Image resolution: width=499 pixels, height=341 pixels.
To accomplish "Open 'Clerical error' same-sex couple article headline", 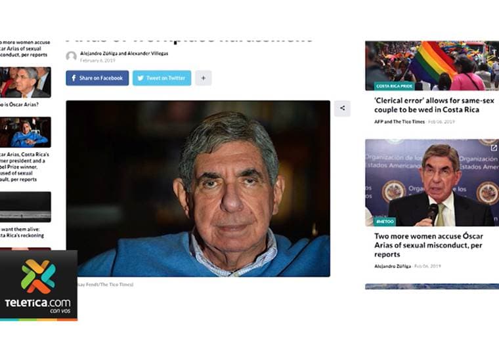I will [434, 105].
